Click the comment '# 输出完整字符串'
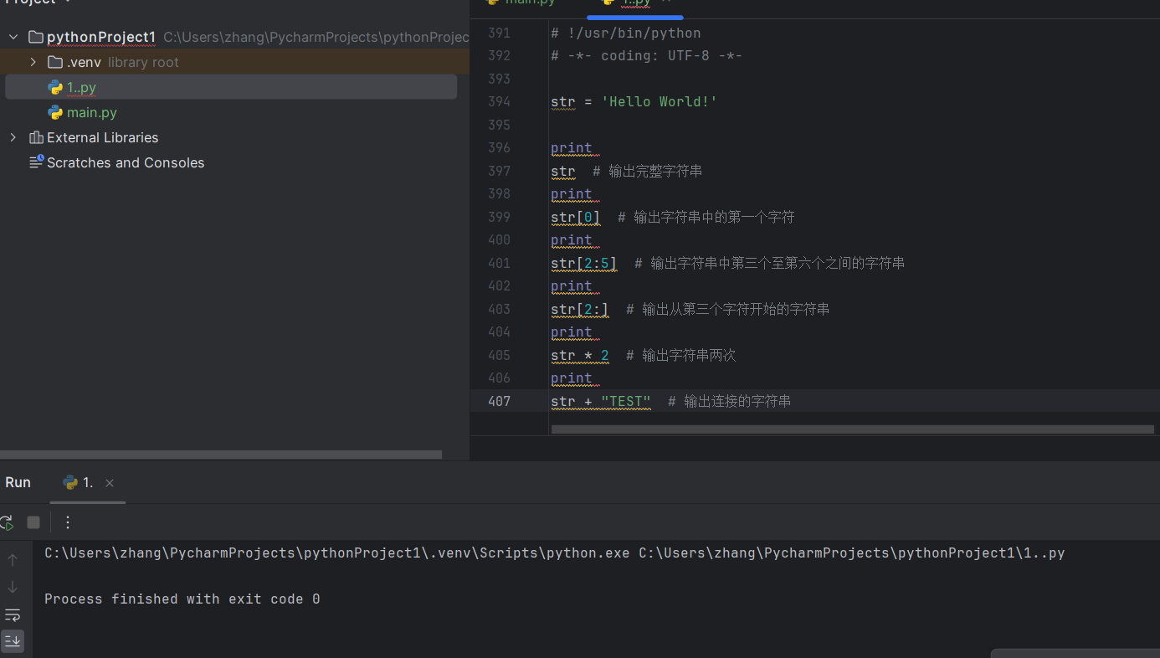This screenshot has width=1160, height=658. pos(648,171)
